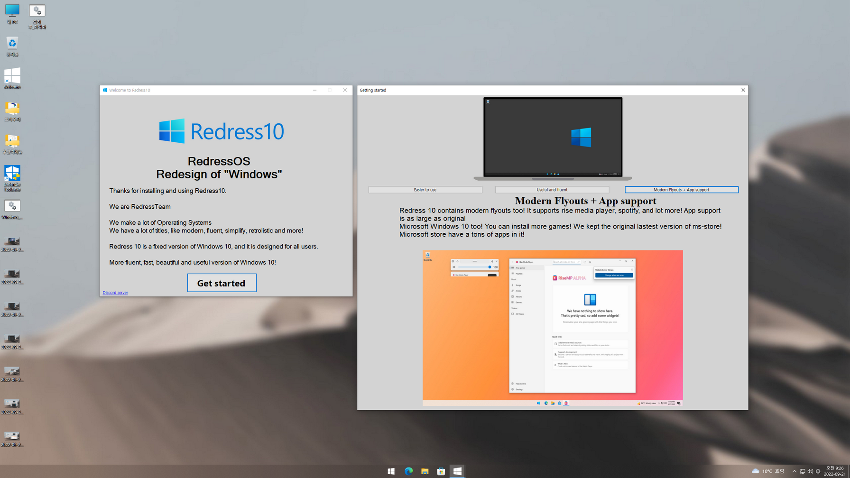Viewport: 850px width, 478px height.
Task: Click 'More fluent, fast, beautiful and useful' line
Action: click(193, 262)
